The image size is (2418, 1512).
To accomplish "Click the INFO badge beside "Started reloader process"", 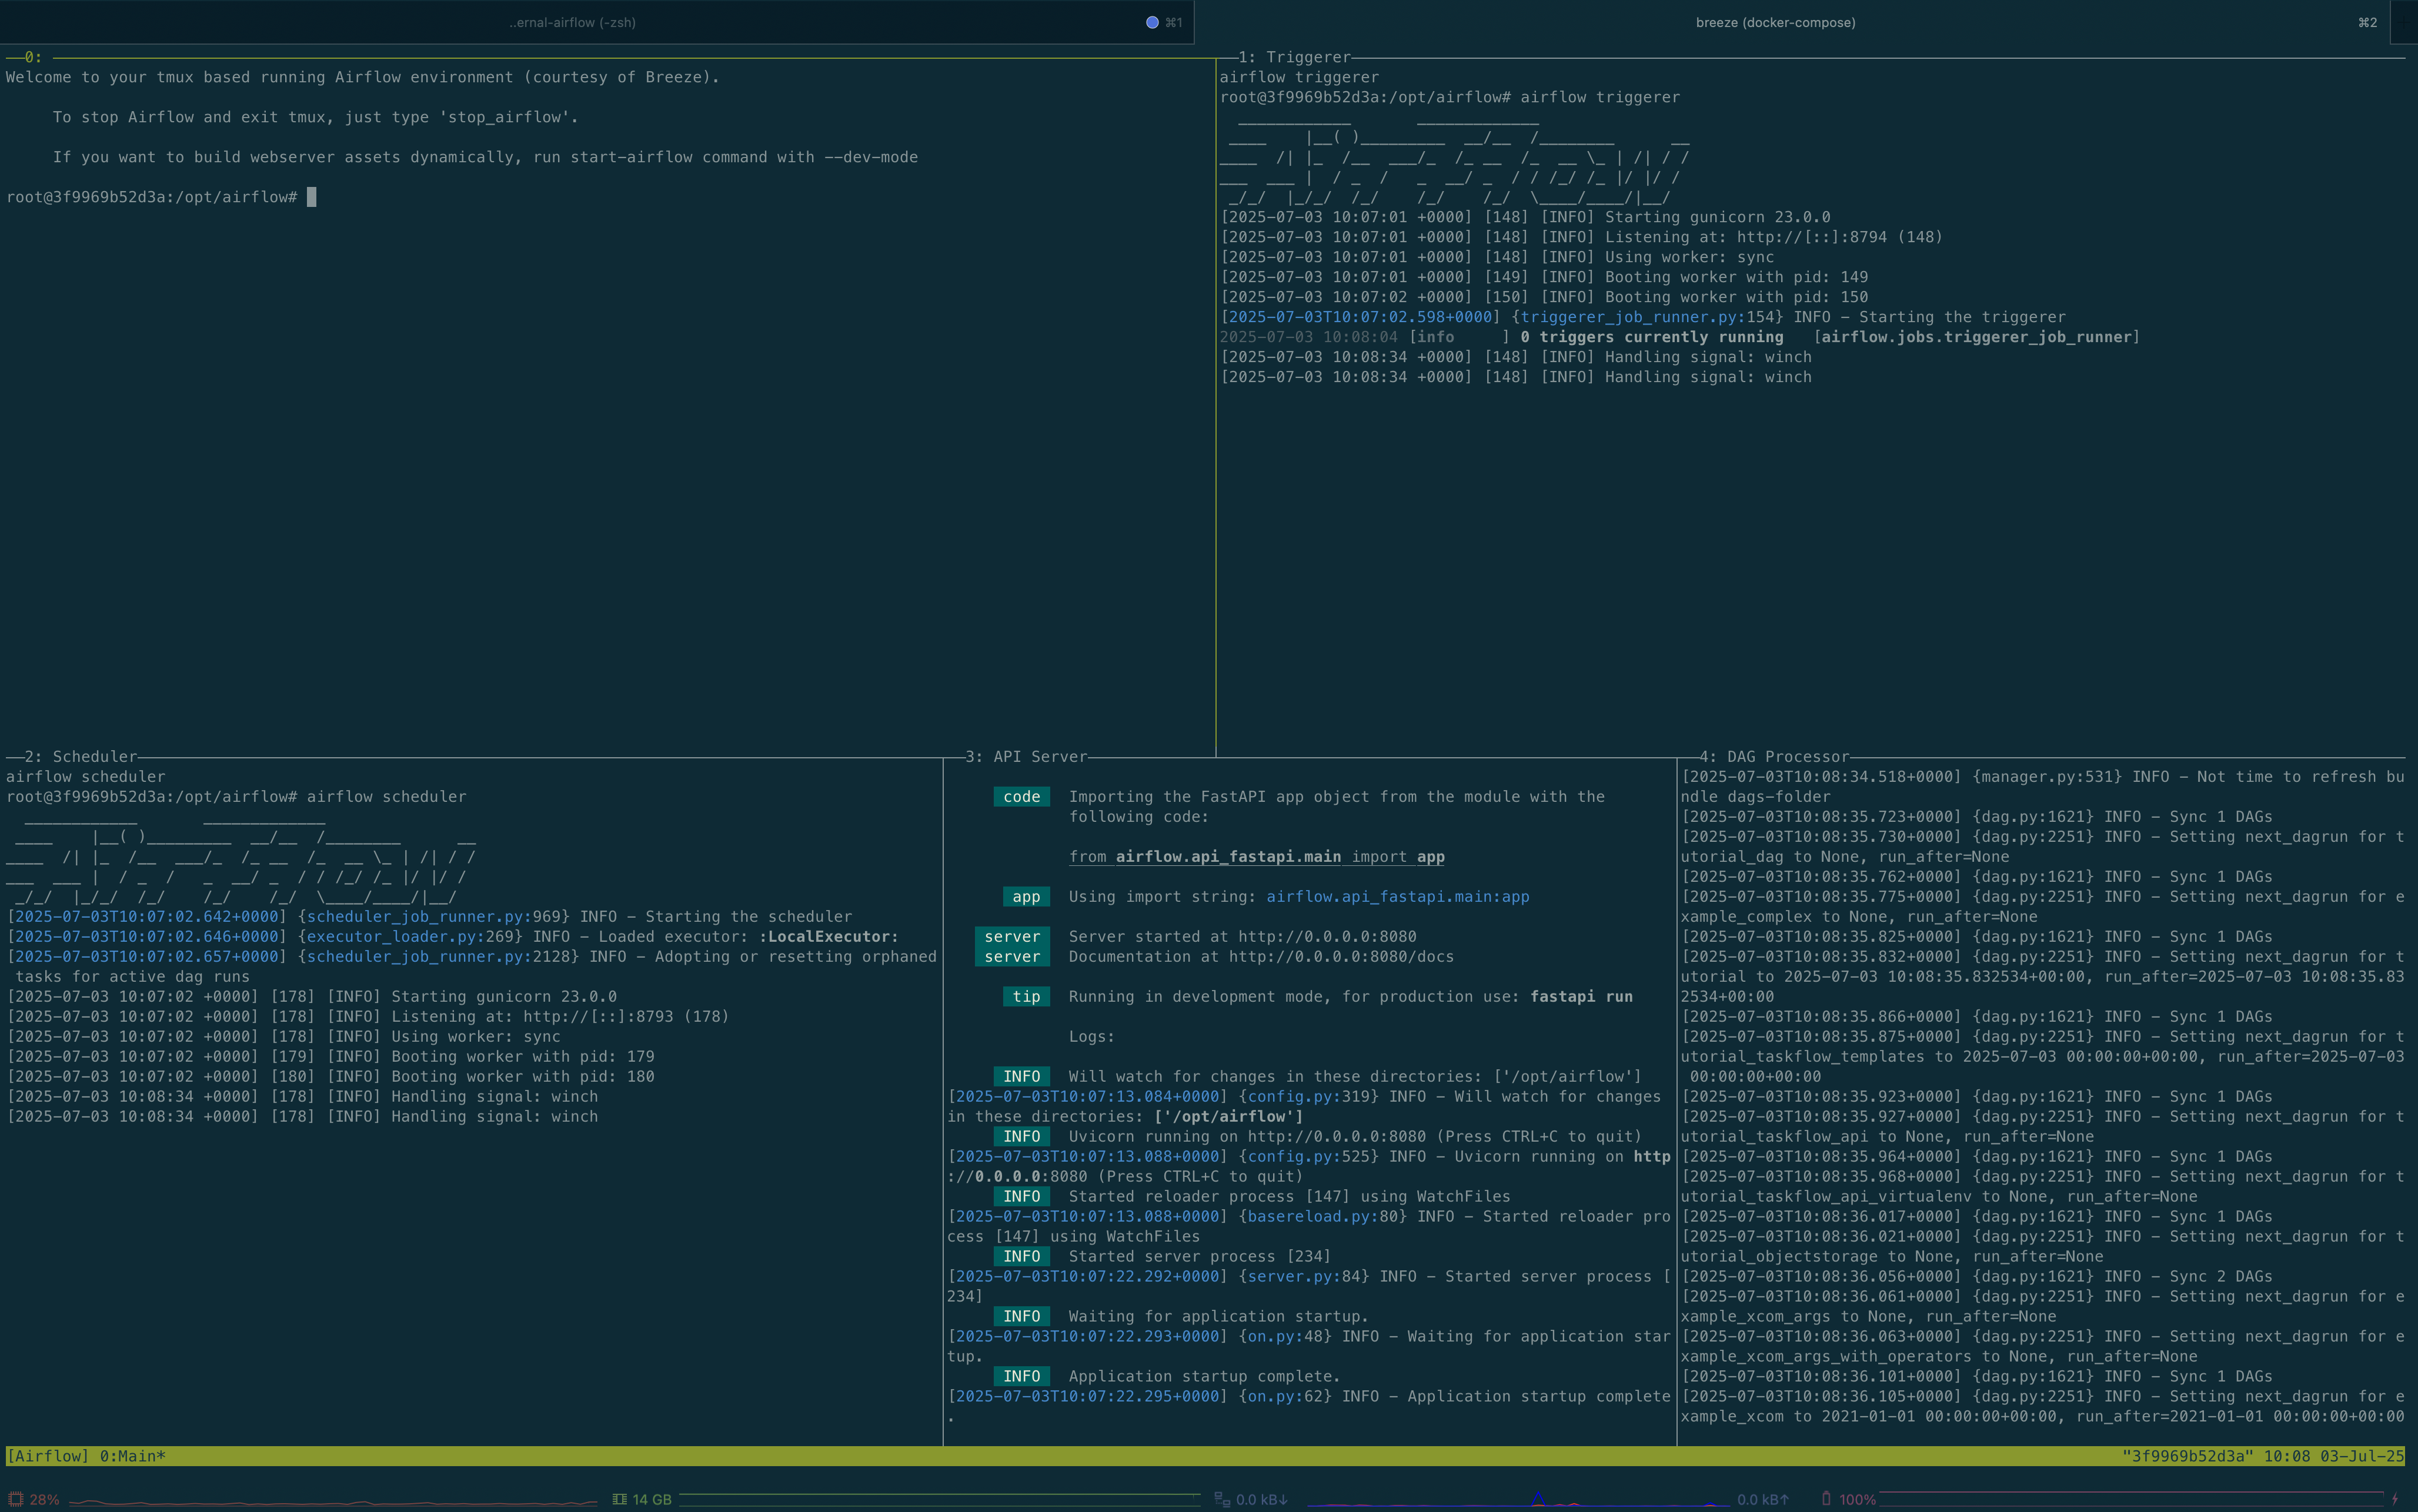I will (1021, 1196).
